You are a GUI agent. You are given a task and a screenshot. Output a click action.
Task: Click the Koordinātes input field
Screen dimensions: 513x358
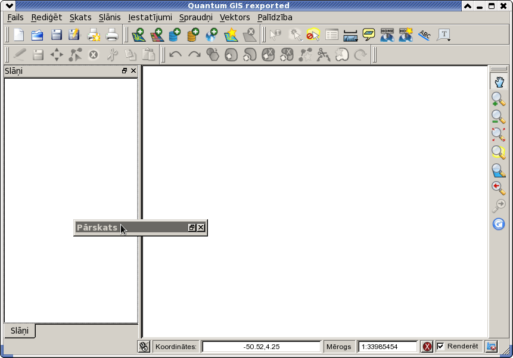coord(262,347)
